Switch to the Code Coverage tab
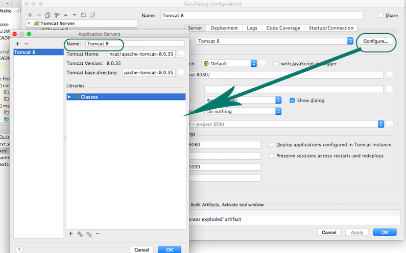The width and height of the screenshot is (406, 253). 283,28
